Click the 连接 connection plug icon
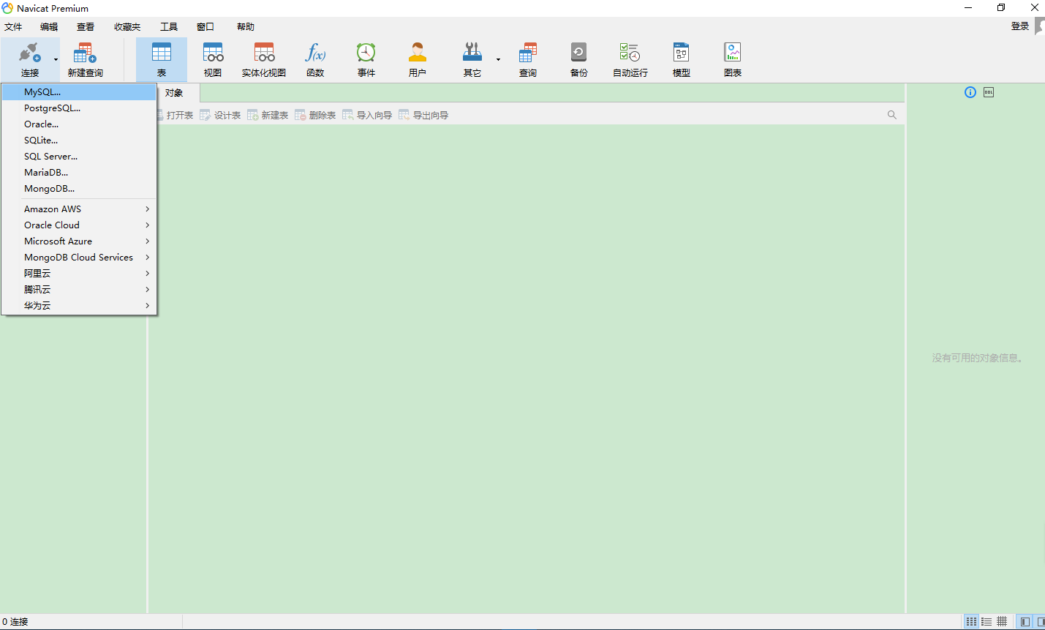The width and height of the screenshot is (1045, 630). click(30, 53)
